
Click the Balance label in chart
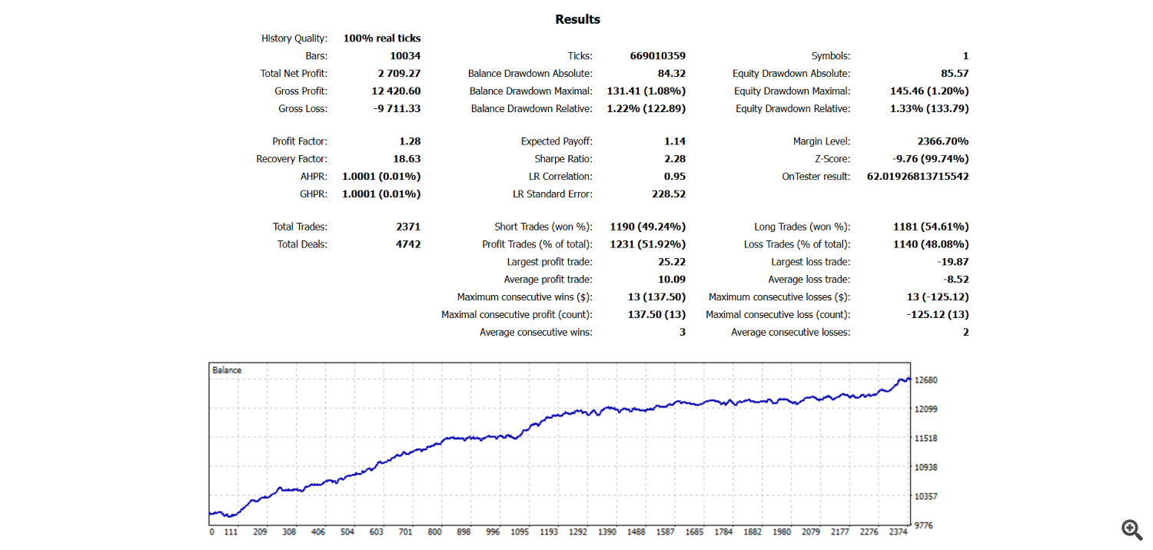click(227, 370)
